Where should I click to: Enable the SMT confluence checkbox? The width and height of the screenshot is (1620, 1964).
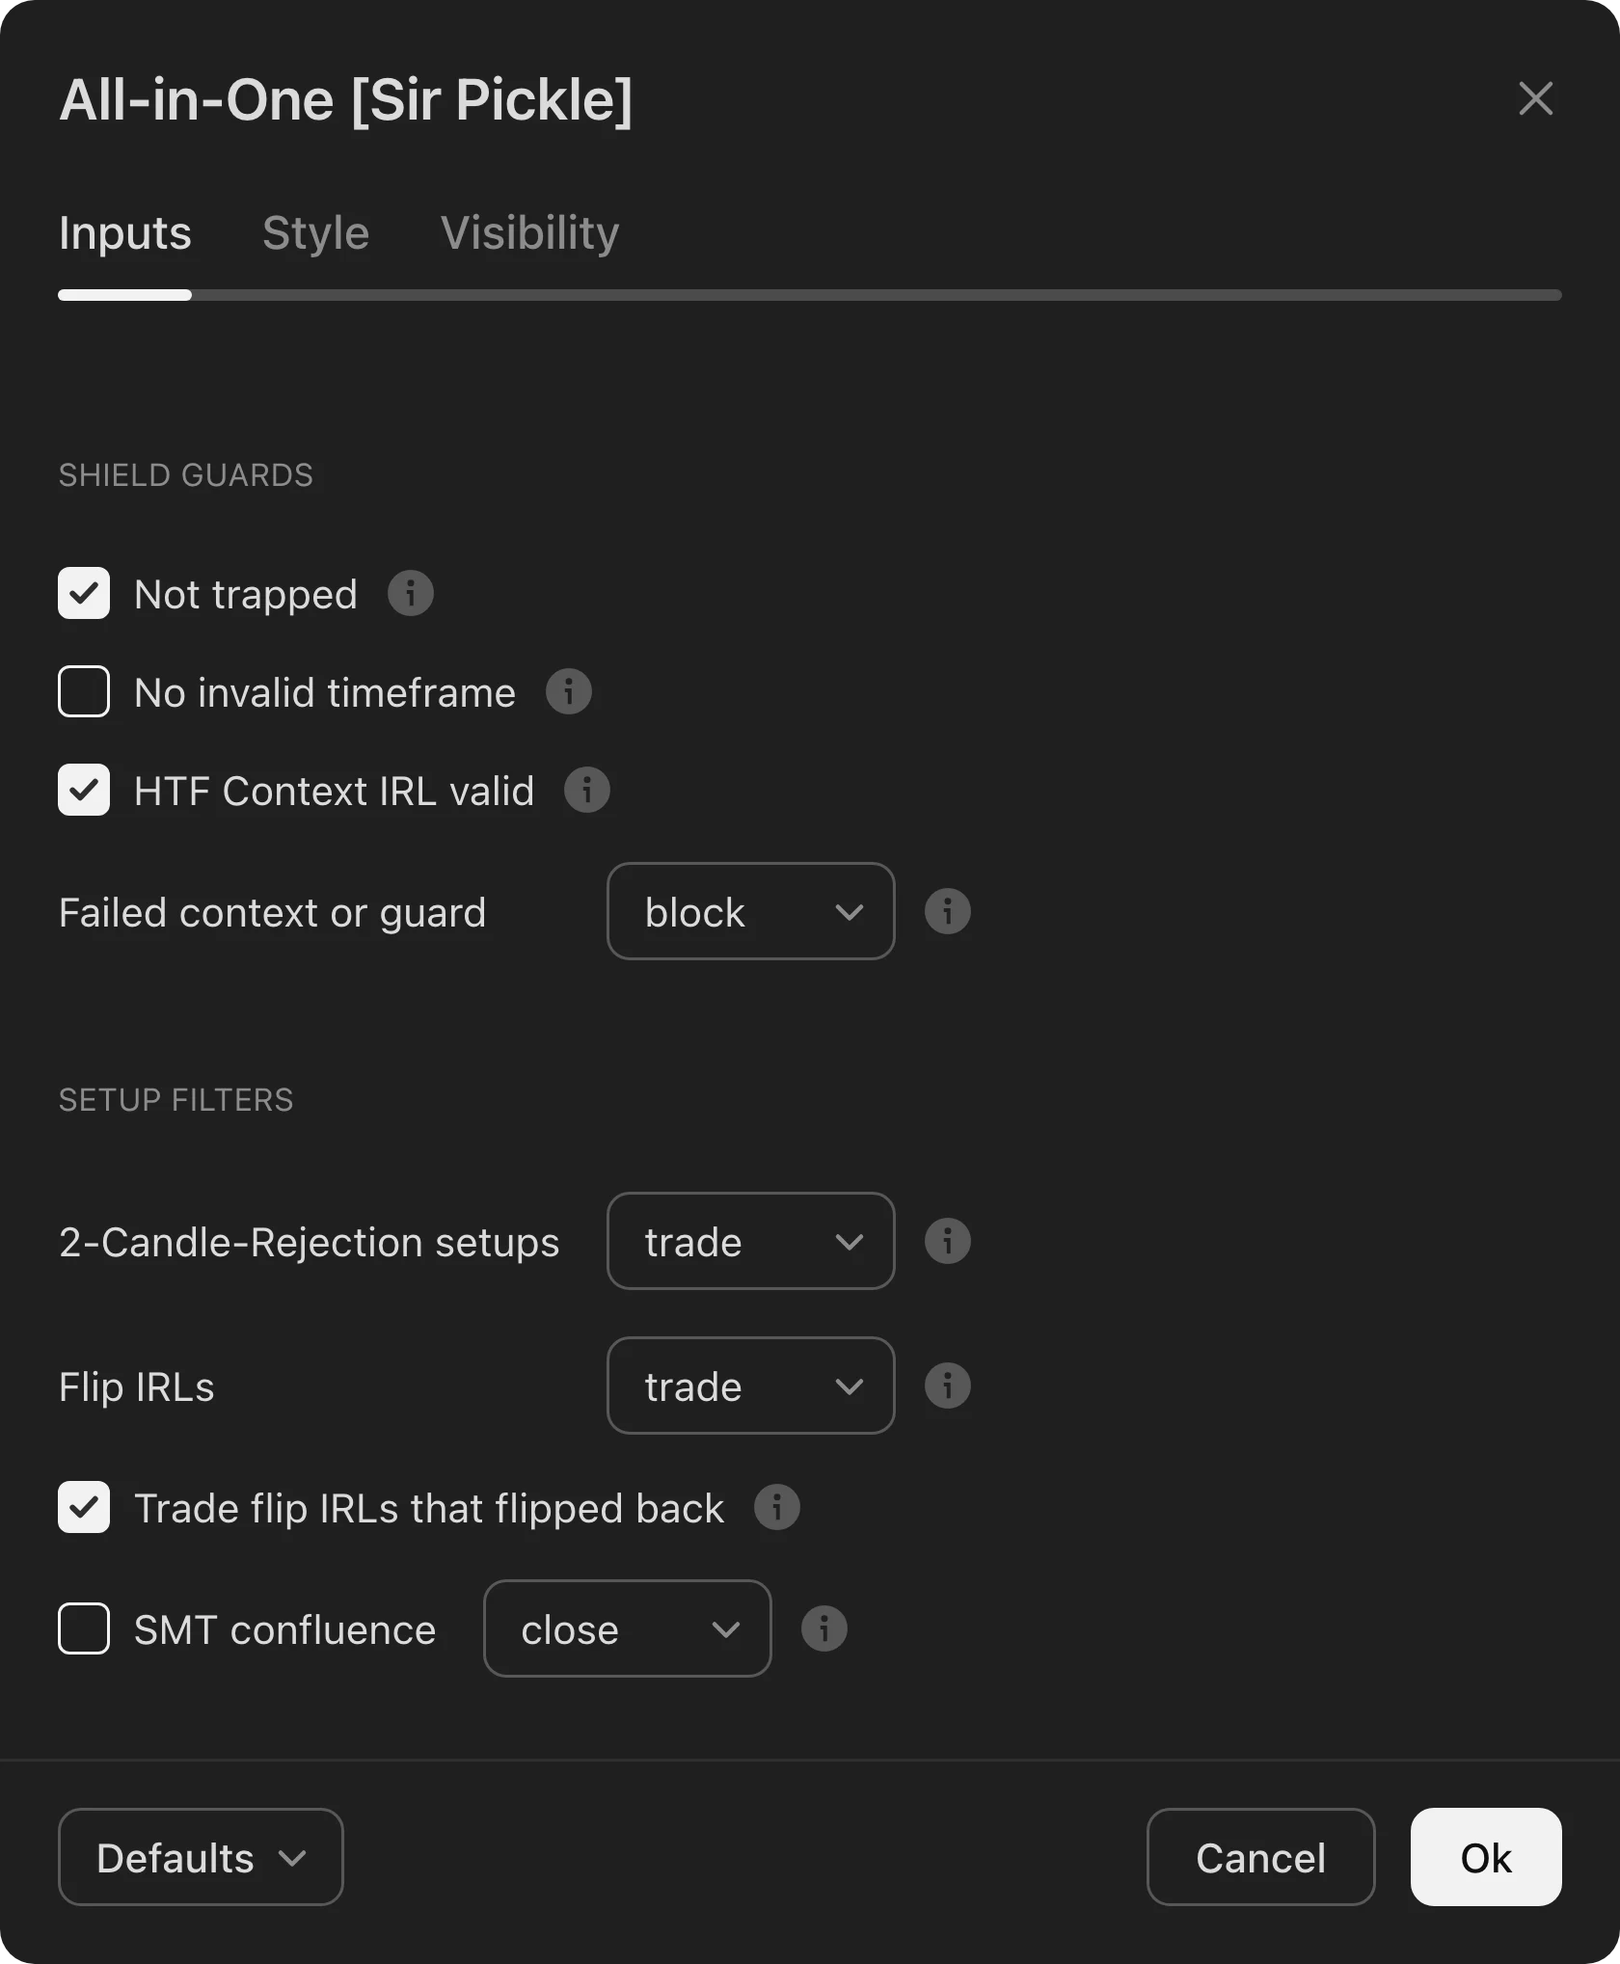point(84,1628)
